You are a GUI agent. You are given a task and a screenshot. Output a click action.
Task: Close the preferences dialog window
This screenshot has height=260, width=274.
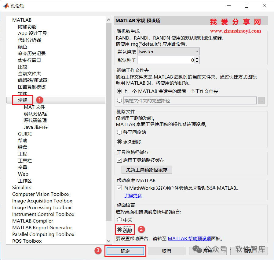point(265,6)
